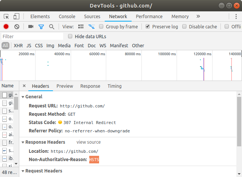The width and height of the screenshot is (242, 177).
Task: Select first 'gi.' request row icon
Action: click(x=5, y=95)
